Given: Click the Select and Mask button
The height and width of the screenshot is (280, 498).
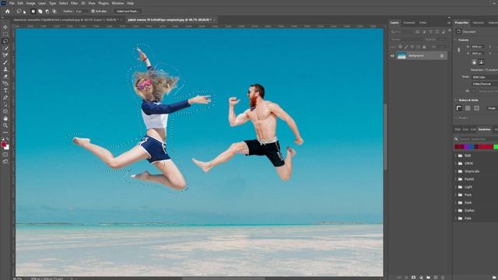Looking at the screenshot, I should click(128, 12).
